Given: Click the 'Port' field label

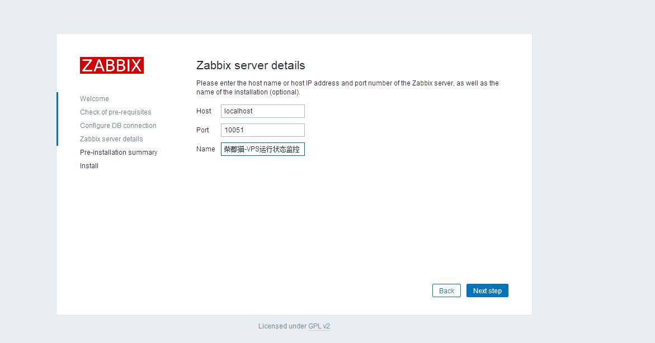Looking at the screenshot, I should (202, 130).
